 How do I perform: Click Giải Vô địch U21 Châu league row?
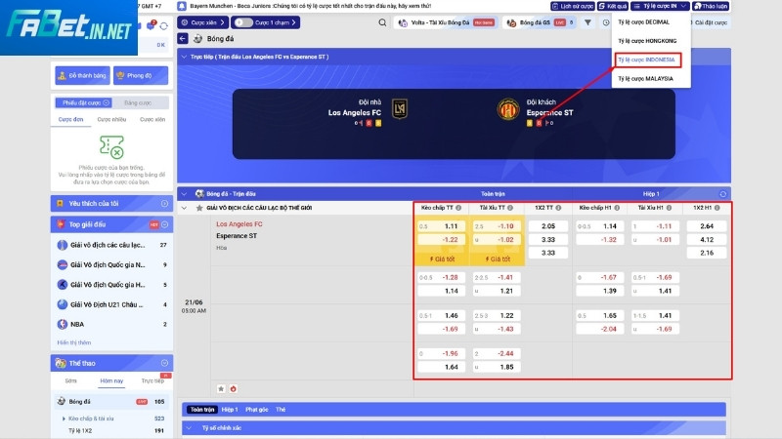111,304
